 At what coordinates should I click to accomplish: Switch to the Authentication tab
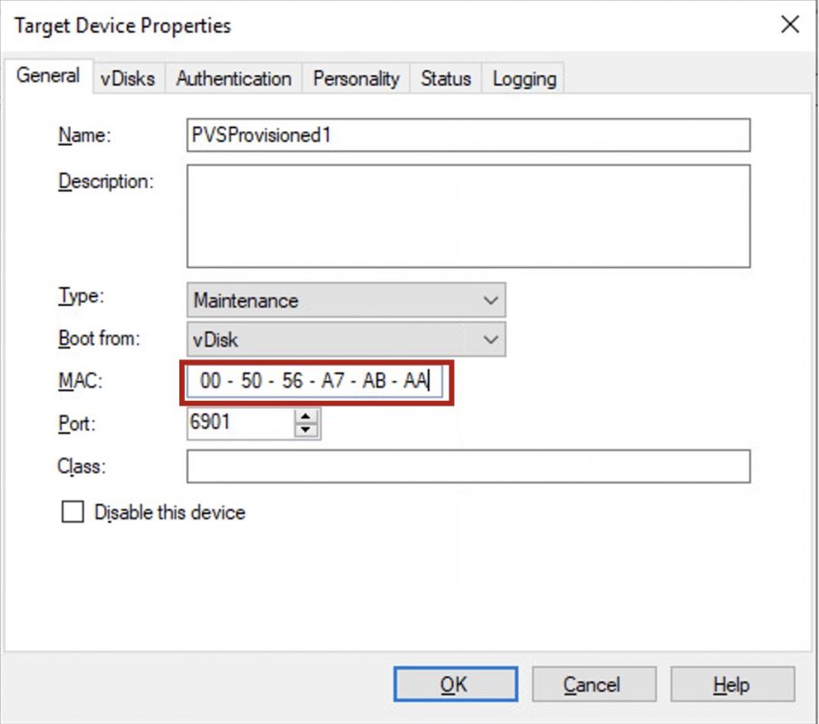[x=234, y=79]
